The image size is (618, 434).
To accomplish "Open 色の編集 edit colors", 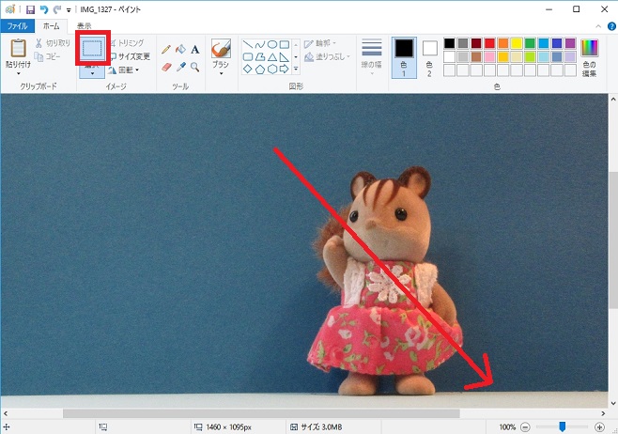I will (589, 57).
